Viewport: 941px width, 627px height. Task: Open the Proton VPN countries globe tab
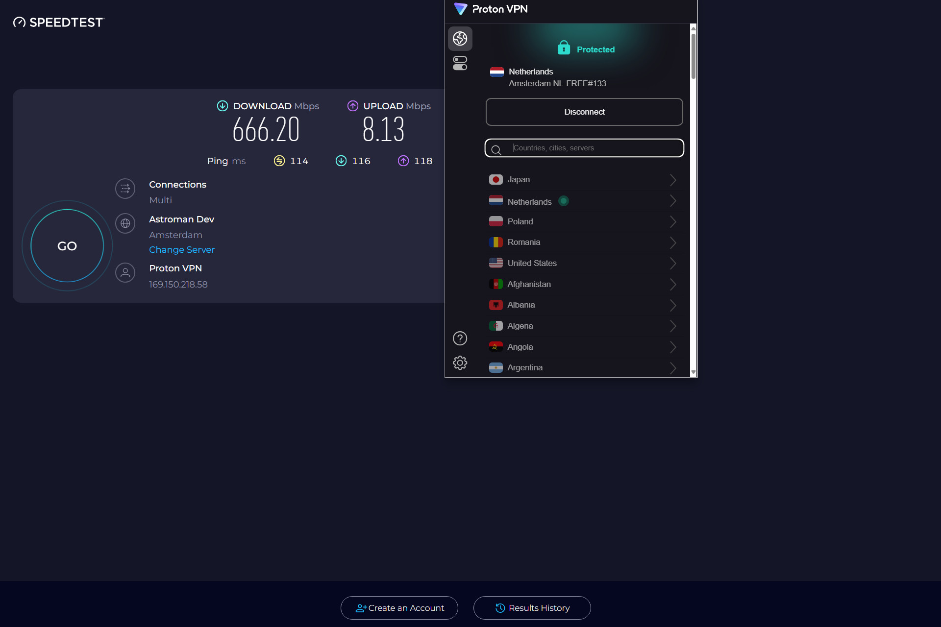pyautogui.click(x=460, y=39)
